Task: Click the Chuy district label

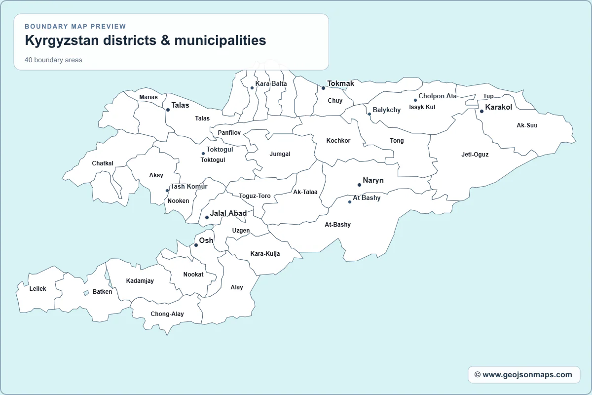Action: (x=335, y=101)
